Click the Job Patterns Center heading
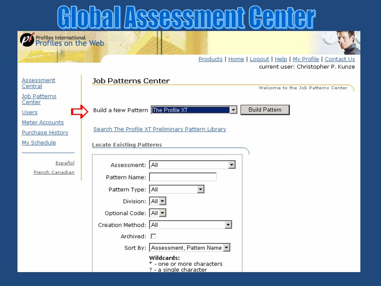 click(131, 81)
